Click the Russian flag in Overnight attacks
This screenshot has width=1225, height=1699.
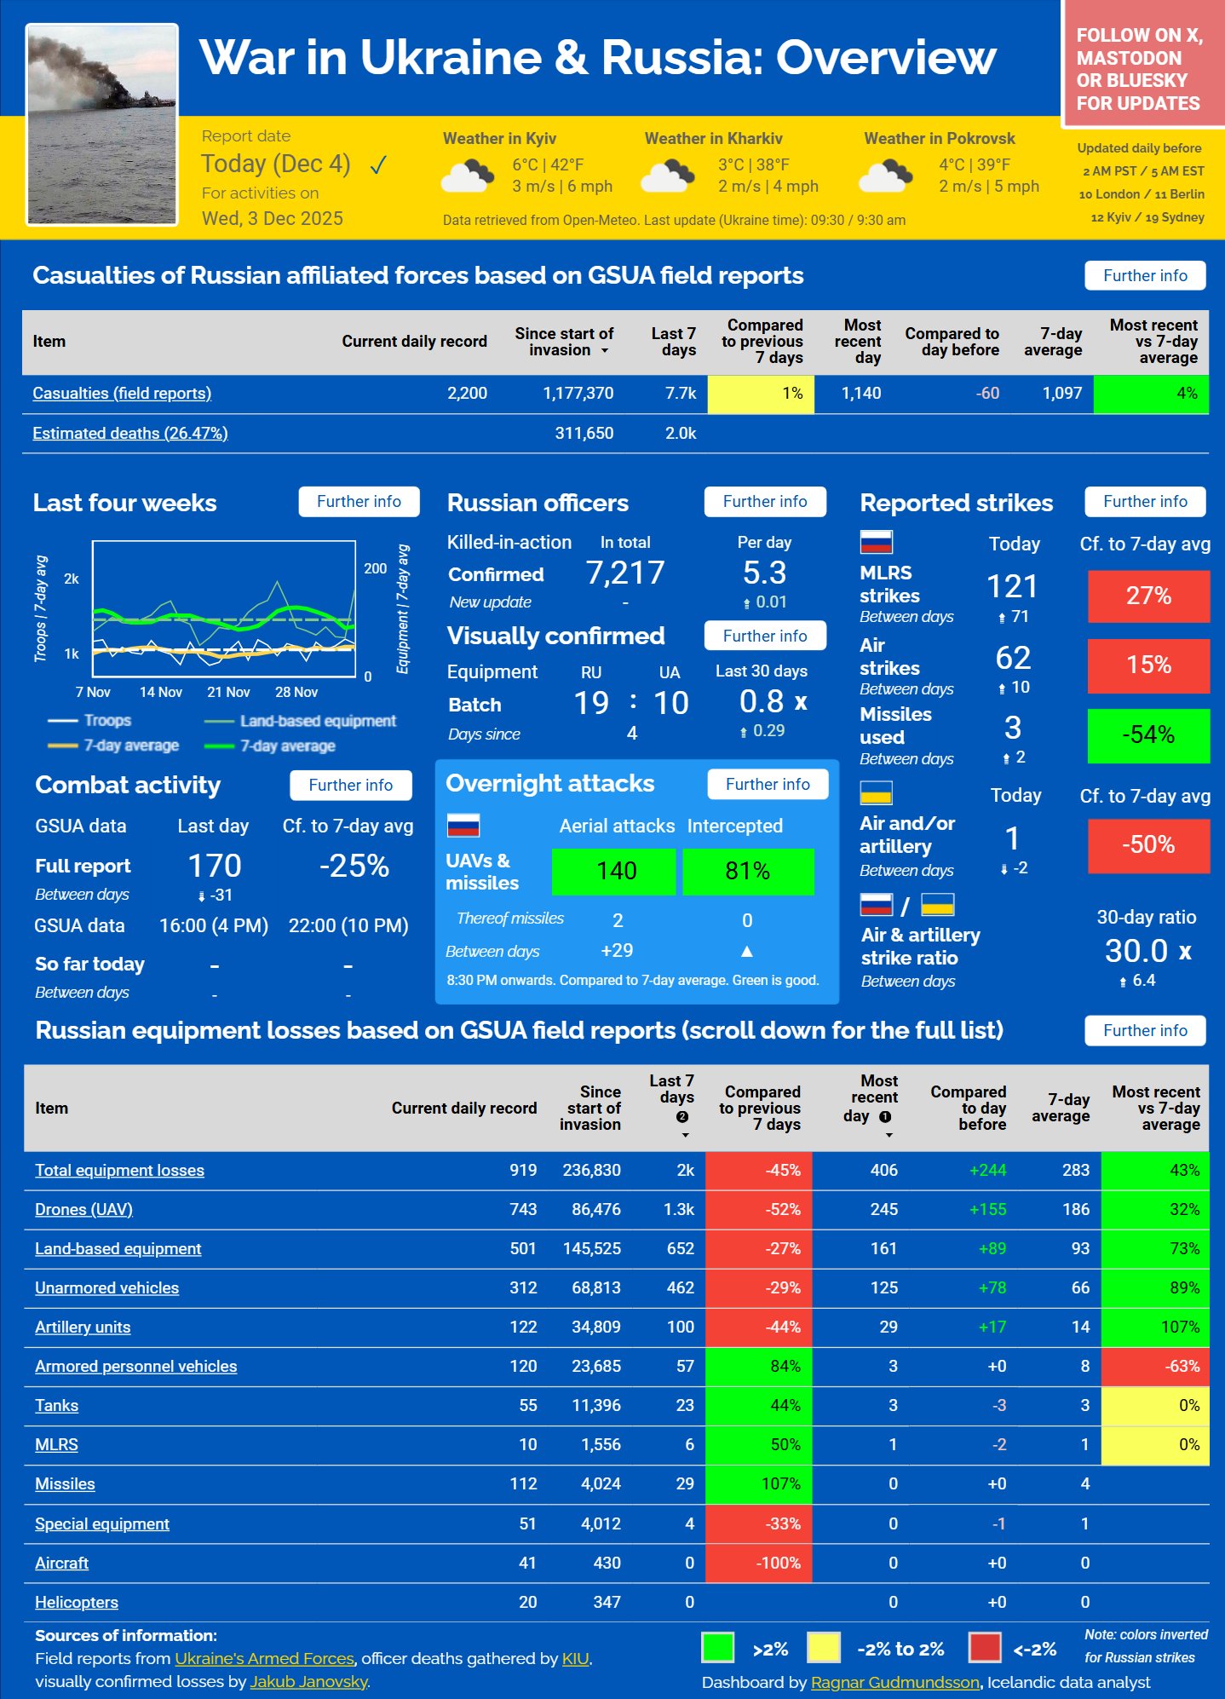(x=463, y=825)
